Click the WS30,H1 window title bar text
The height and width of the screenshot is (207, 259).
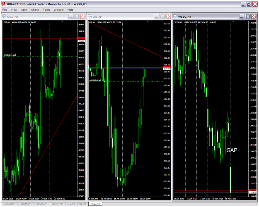(184, 17)
